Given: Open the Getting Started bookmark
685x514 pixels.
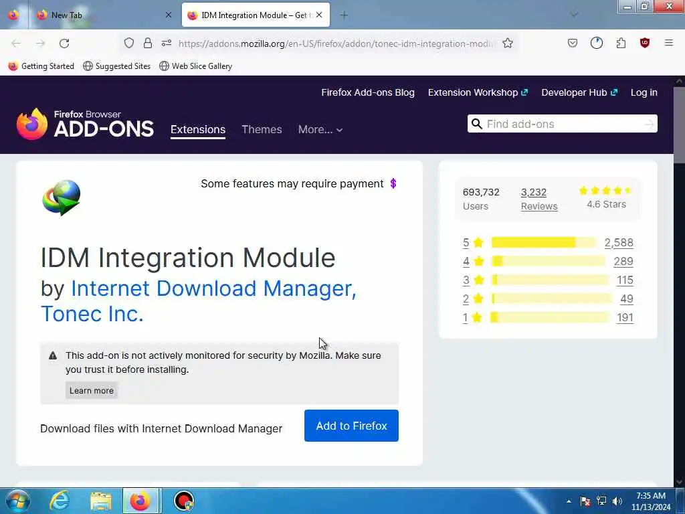Looking at the screenshot, I should [41, 66].
